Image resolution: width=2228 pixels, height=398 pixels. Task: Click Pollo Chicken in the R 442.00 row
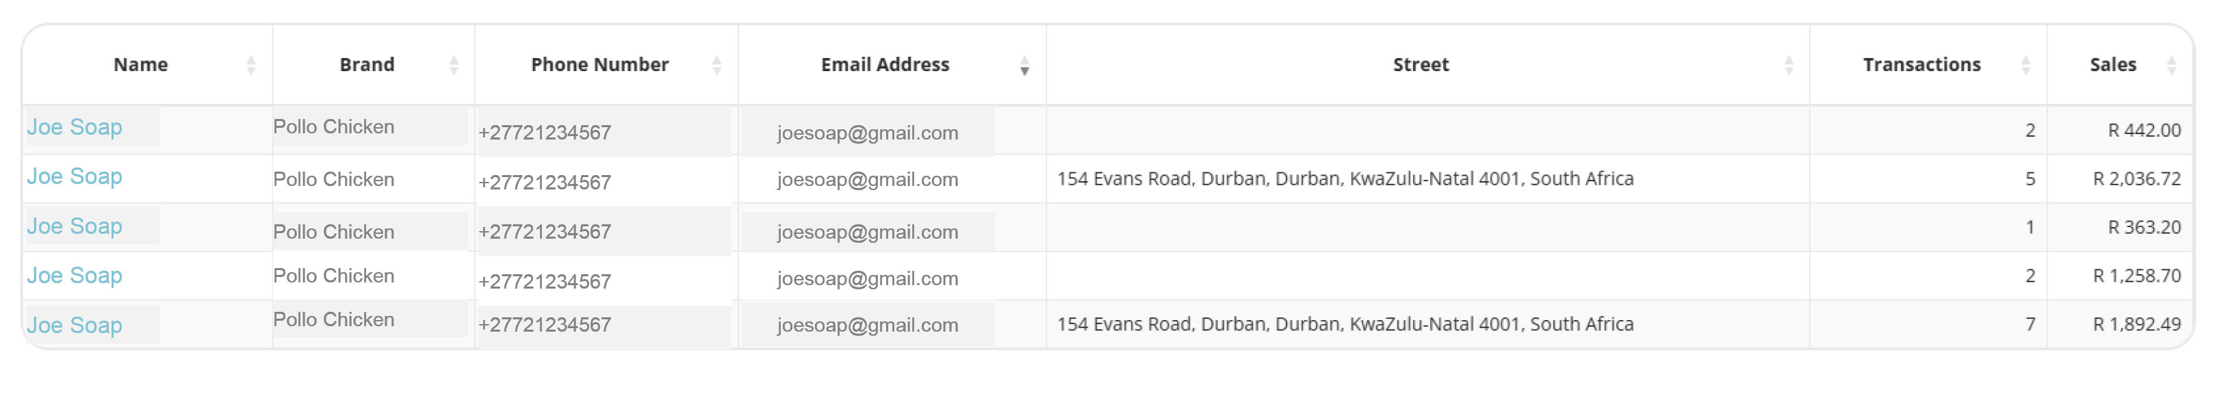[x=334, y=127]
